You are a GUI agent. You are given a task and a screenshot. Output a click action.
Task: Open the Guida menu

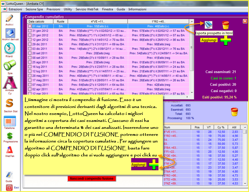click(121, 9)
